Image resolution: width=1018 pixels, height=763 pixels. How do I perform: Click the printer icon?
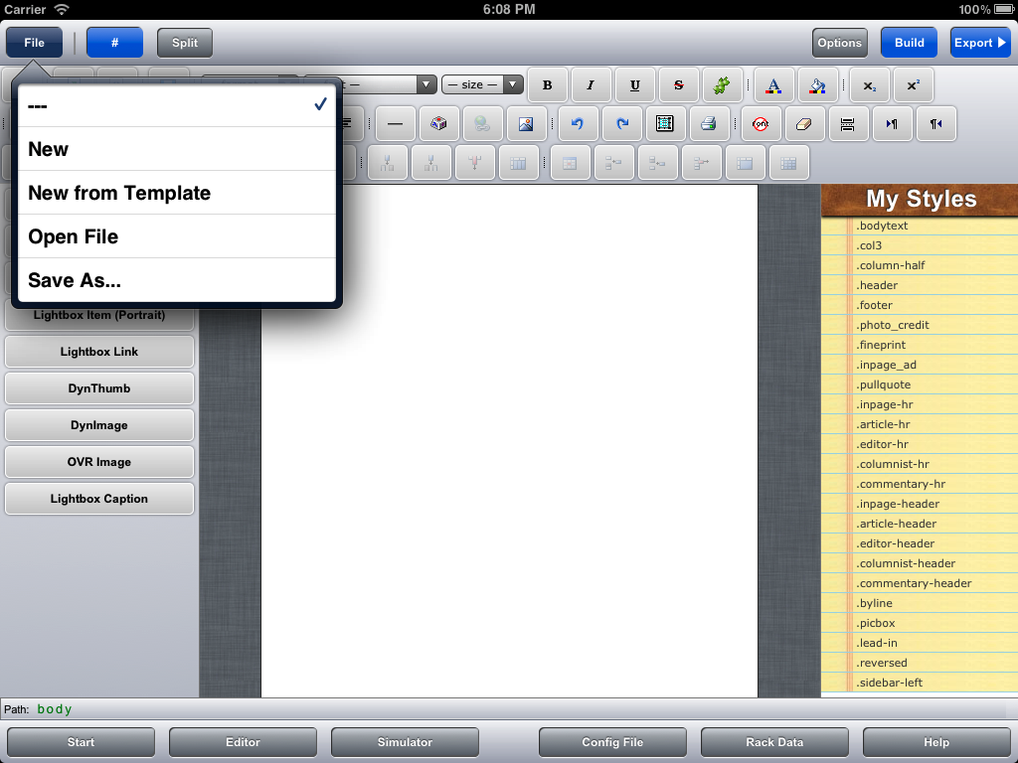(x=709, y=124)
